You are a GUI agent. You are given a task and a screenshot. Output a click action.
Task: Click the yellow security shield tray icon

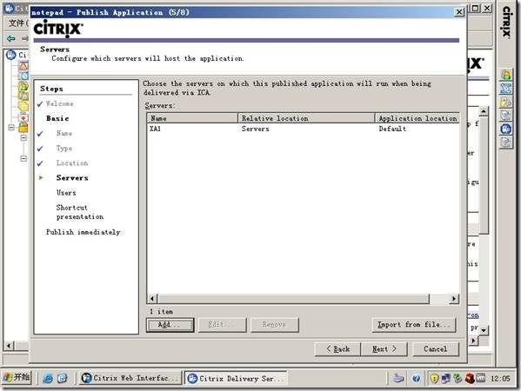tap(434, 378)
